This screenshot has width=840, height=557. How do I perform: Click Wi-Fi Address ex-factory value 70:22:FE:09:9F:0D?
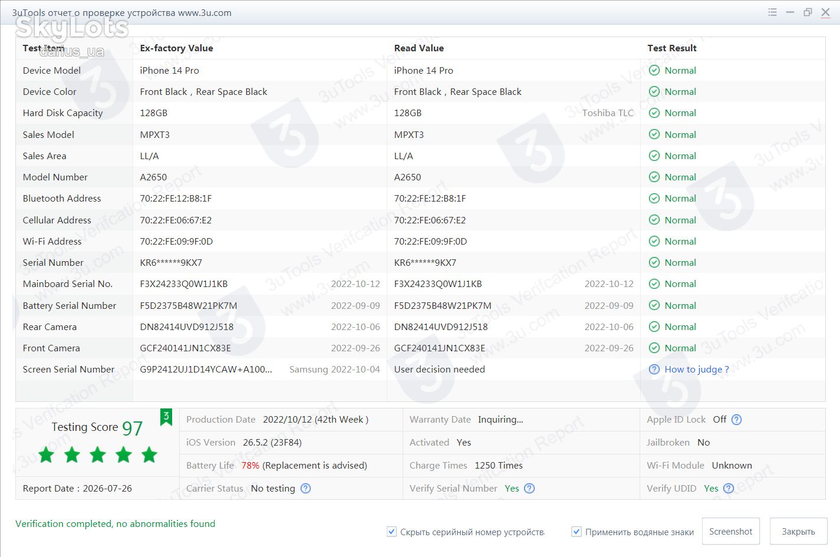[176, 242]
